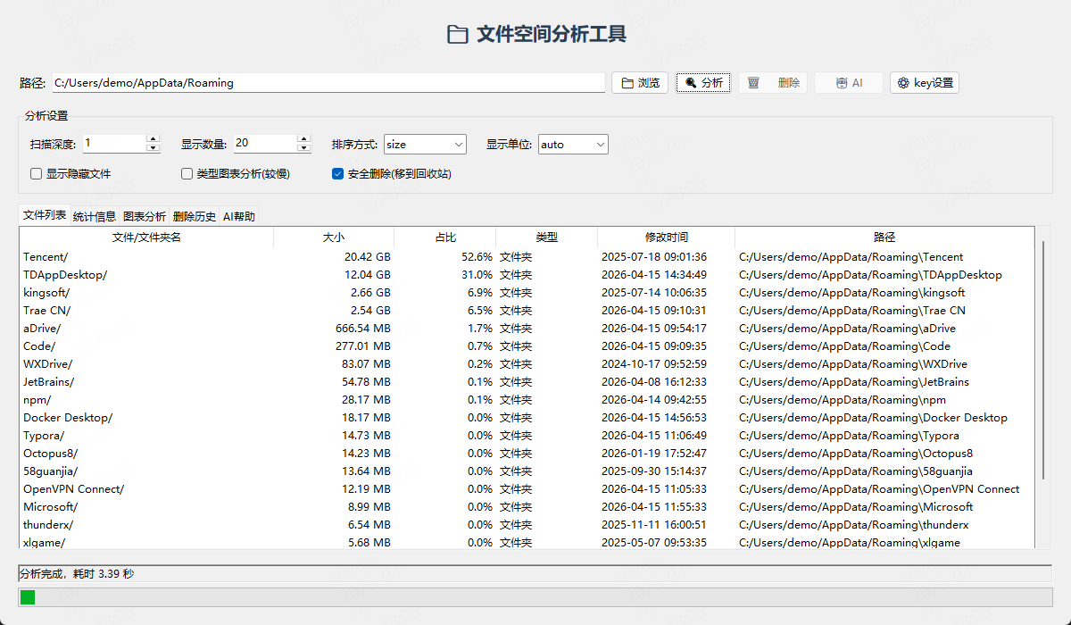Sort by the 路径 column header
The width and height of the screenshot is (1071, 625).
tap(884, 237)
